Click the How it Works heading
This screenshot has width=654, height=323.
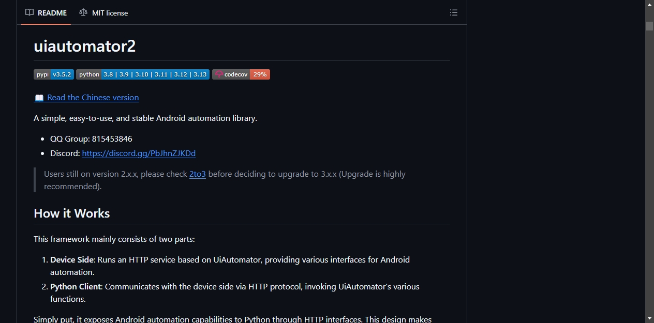pos(72,213)
